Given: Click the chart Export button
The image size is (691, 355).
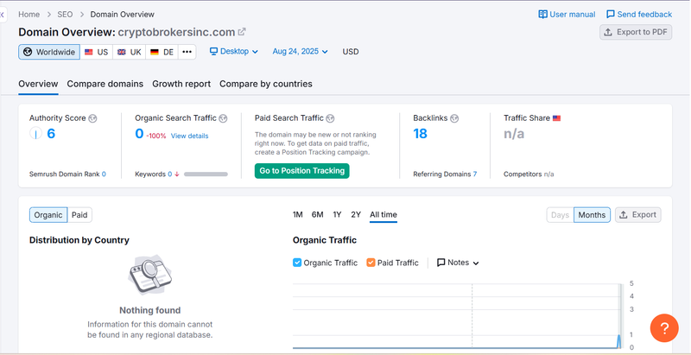Looking at the screenshot, I should point(638,215).
